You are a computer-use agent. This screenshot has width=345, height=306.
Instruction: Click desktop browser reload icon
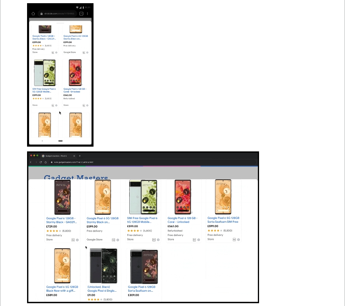pyautogui.click(x=41, y=162)
